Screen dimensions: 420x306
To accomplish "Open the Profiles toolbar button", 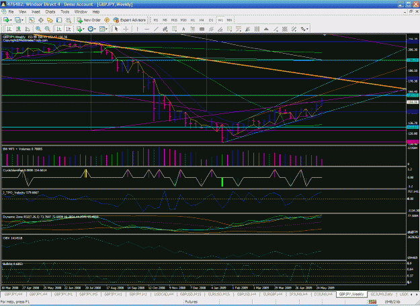I will tap(17, 20).
